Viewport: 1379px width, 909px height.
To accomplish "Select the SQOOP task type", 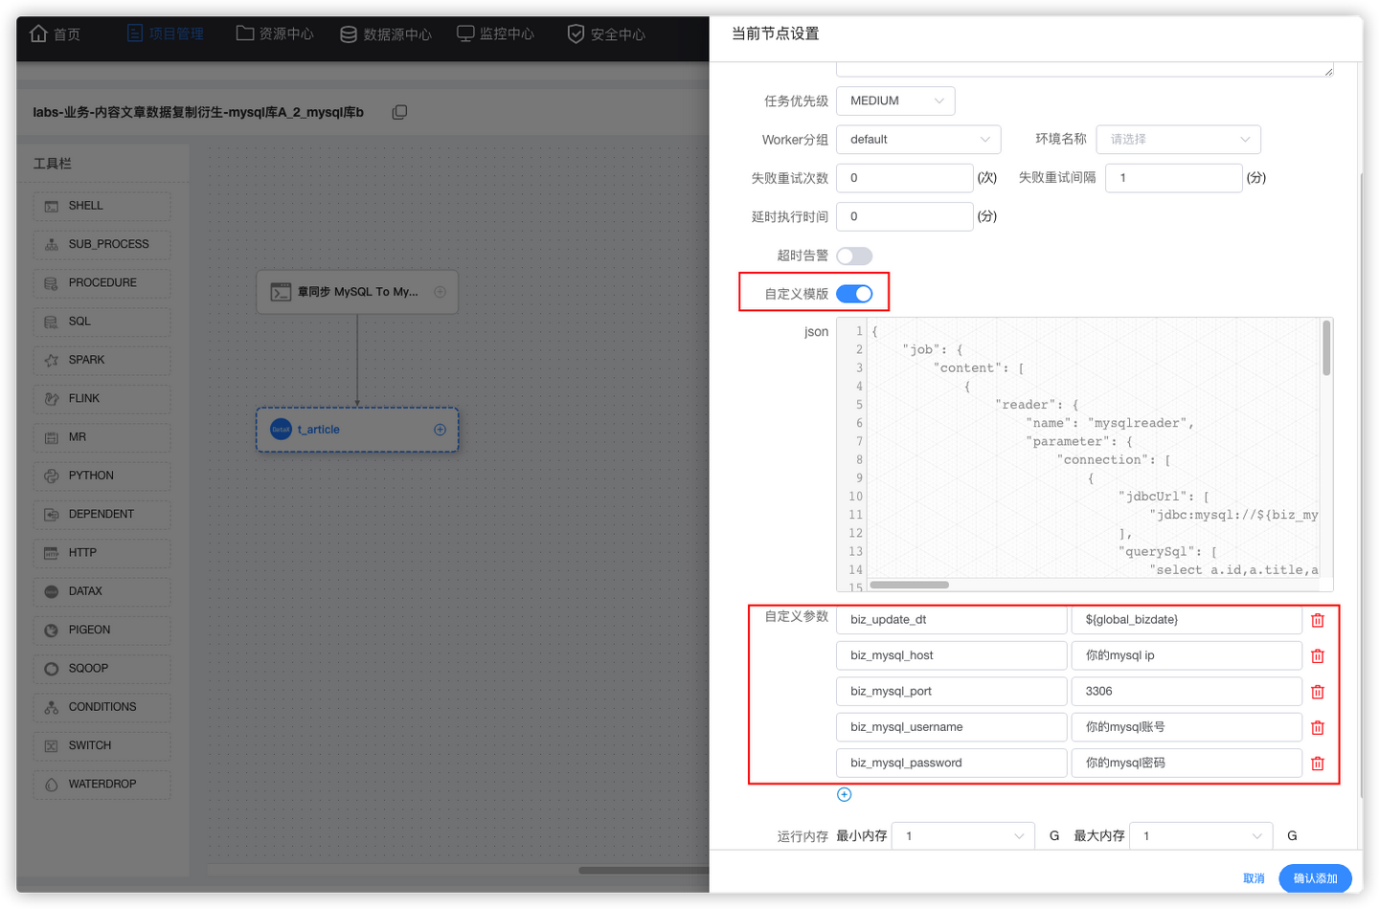I will 102,668.
